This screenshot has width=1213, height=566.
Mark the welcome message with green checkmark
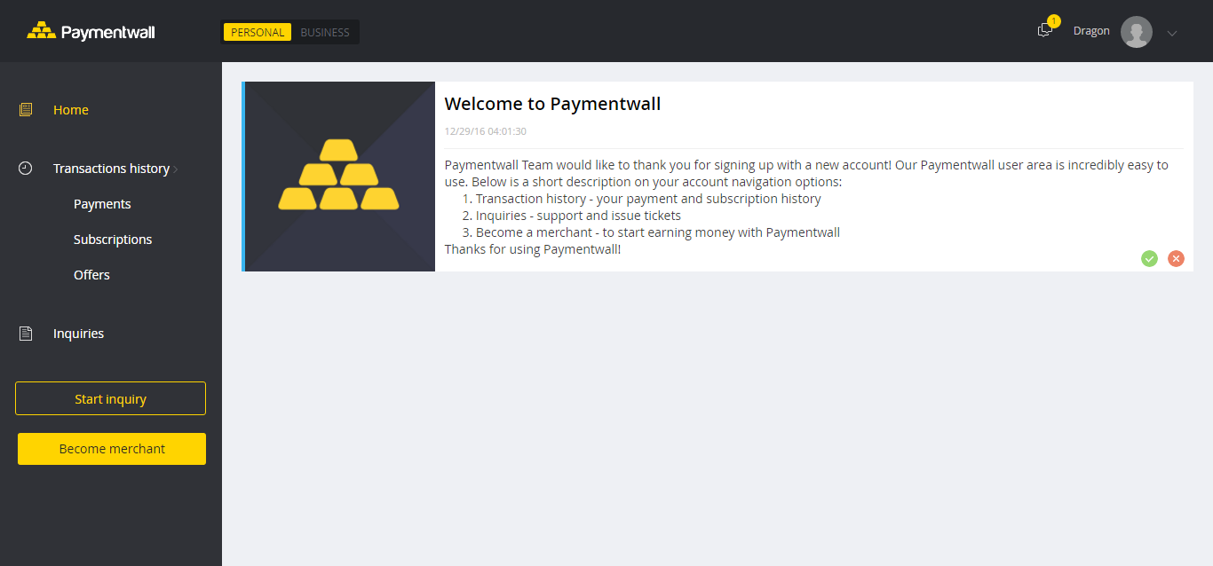[x=1149, y=258]
